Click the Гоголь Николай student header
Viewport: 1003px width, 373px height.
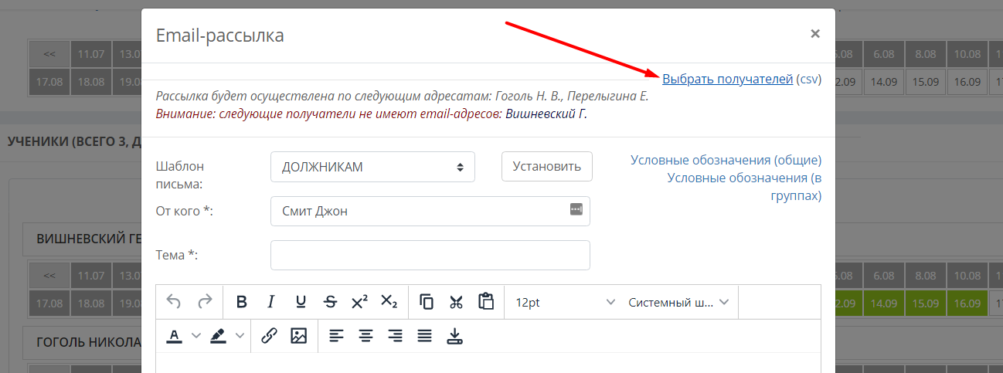coord(88,341)
